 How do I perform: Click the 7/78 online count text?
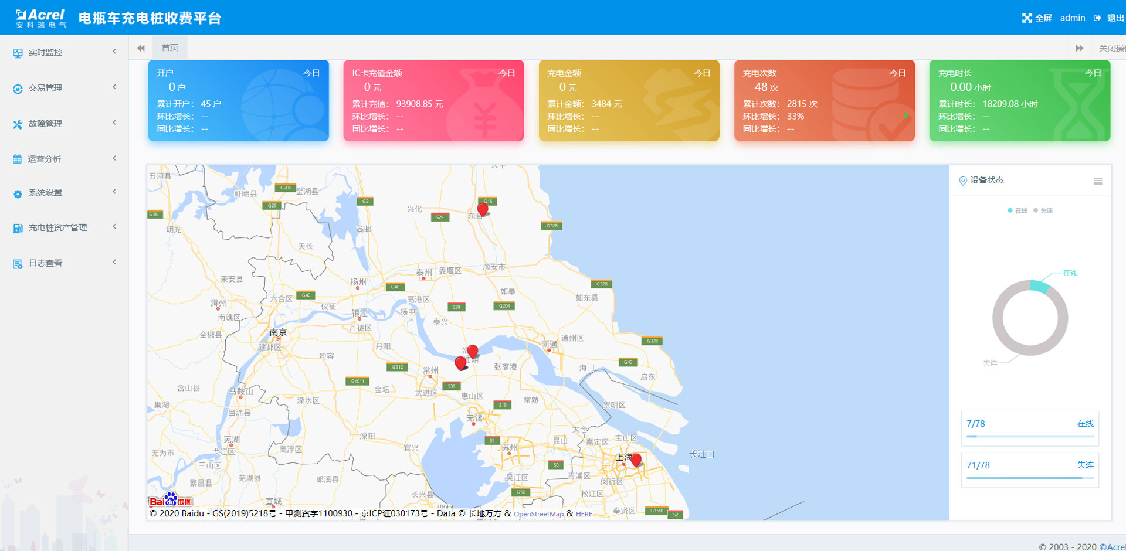pos(976,424)
